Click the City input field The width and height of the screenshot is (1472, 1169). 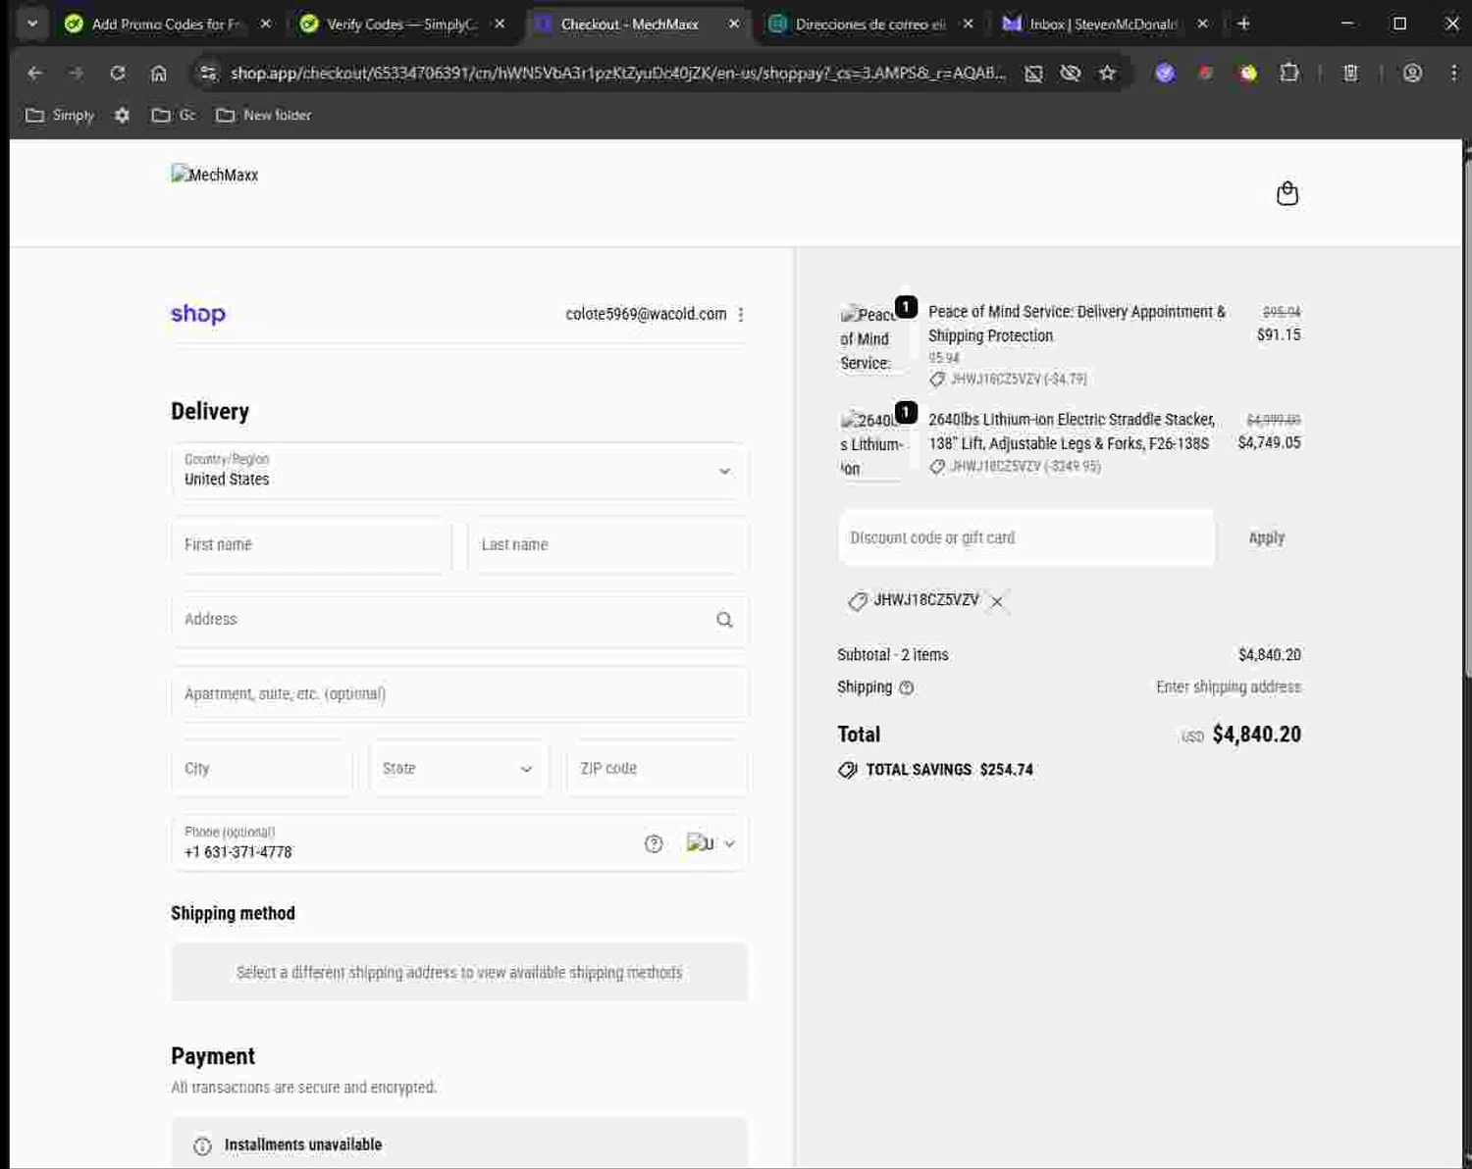click(x=262, y=769)
